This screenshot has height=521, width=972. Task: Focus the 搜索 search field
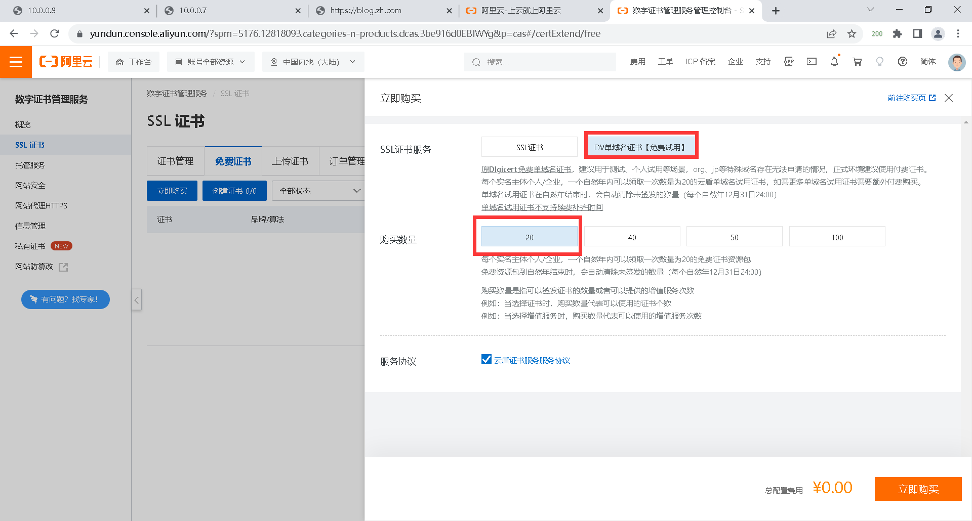[x=540, y=62]
